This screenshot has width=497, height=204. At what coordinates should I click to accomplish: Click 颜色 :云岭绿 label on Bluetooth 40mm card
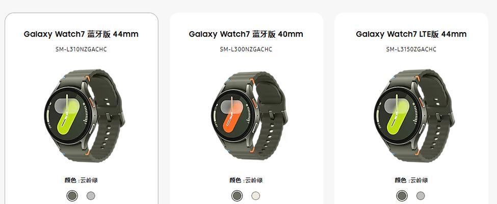click(x=246, y=180)
